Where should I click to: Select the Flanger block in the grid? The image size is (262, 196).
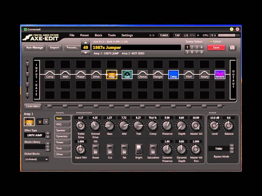point(158,74)
